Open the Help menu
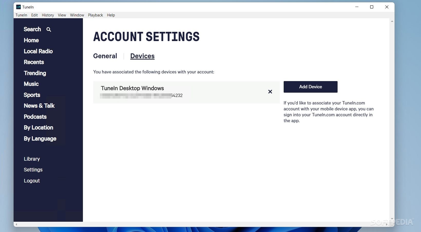The width and height of the screenshot is (421, 232). pyautogui.click(x=111, y=15)
